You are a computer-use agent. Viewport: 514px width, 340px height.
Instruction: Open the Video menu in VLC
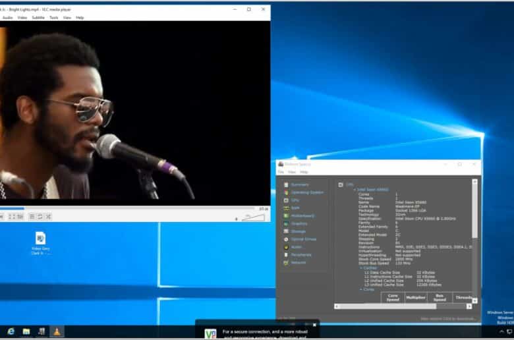coord(22,17)
